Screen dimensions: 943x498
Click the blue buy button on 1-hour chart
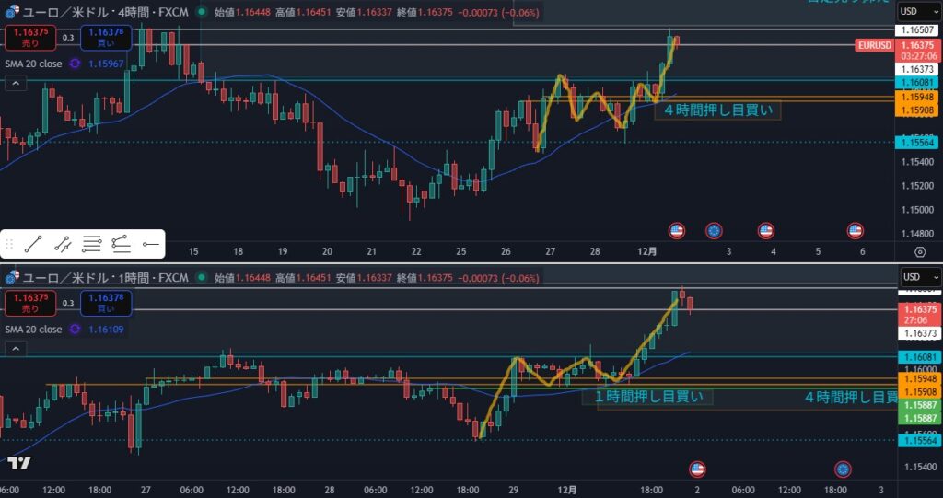coord(105,303)
